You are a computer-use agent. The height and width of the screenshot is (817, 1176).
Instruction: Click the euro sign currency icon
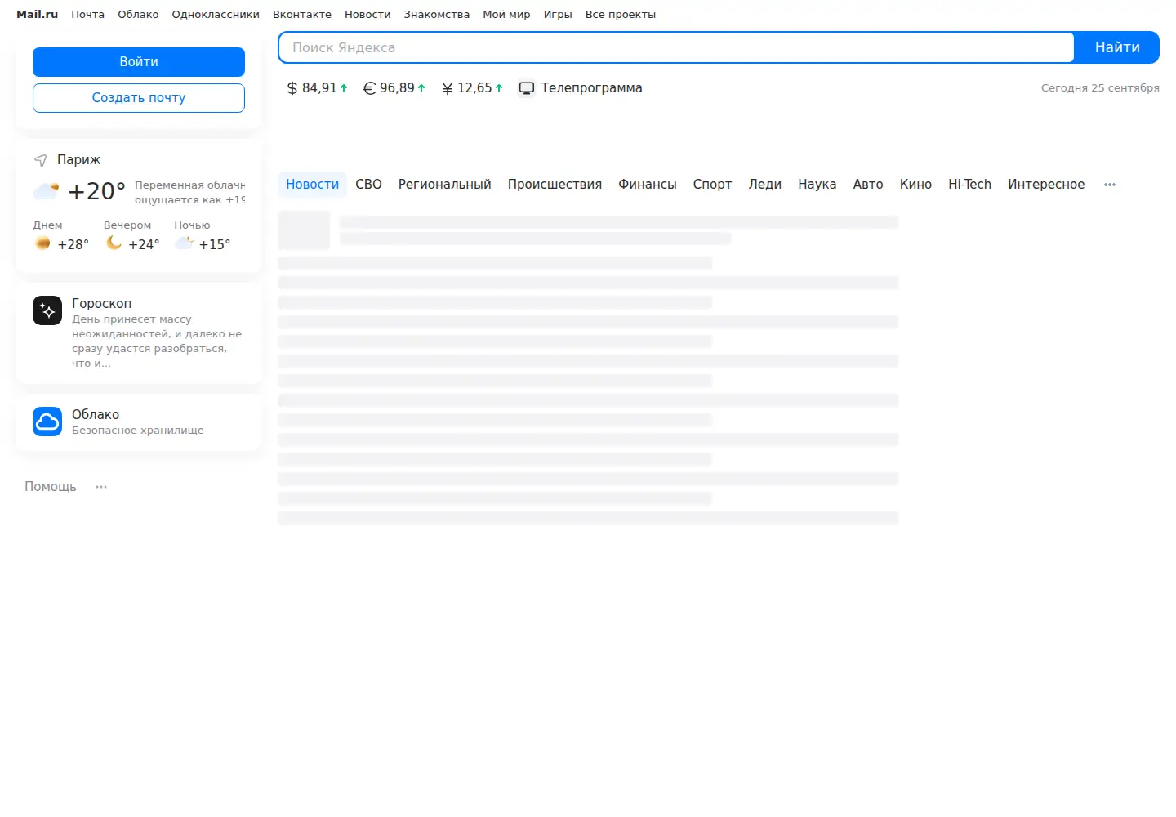tap(369, 88)
